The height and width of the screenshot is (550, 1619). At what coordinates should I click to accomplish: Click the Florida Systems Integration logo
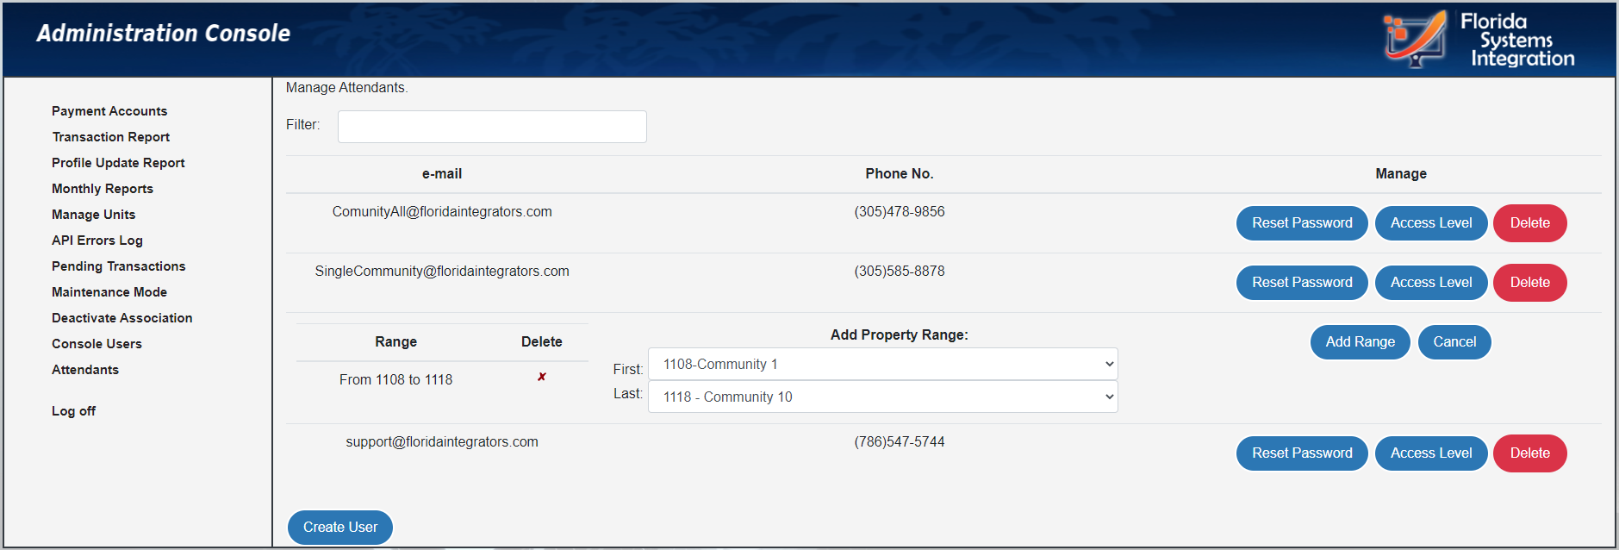[x=1479, y=39]
